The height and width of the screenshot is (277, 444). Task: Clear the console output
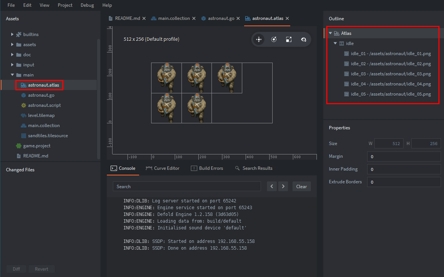pyautogui.click(x=301, y=186)
